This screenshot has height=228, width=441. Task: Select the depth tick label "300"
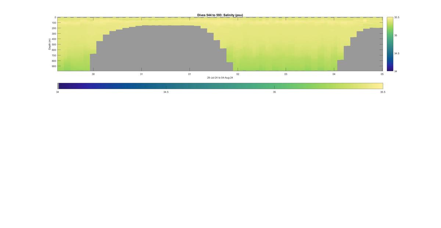pos(54,34)
